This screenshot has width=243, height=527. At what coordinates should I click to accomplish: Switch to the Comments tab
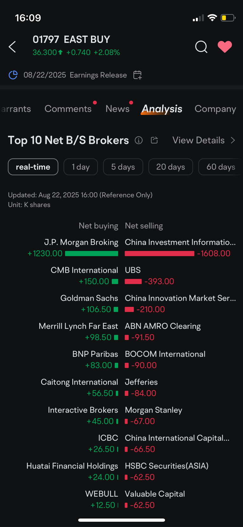point(68,109)
